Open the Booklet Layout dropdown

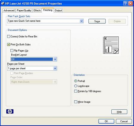[55, 59]
